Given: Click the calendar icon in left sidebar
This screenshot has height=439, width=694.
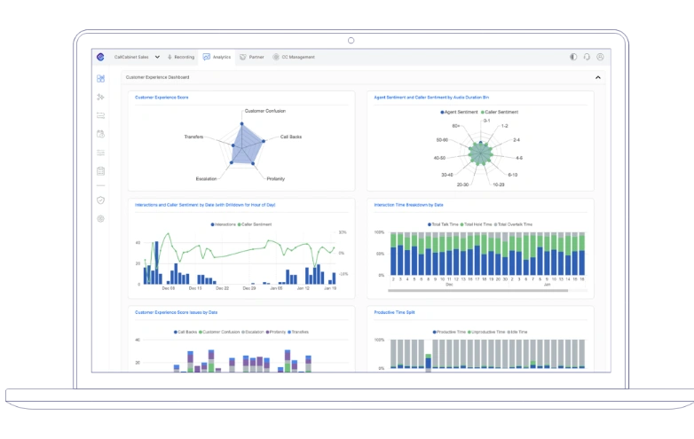Looking at the screenshot, I should point(100,134).
